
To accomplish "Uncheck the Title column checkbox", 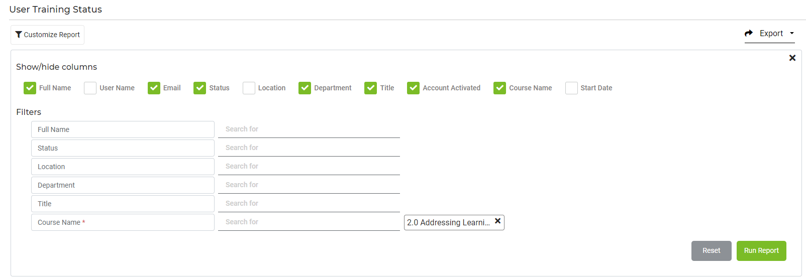I will 371,88.
